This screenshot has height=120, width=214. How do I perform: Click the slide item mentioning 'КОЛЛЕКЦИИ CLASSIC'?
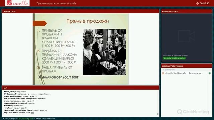[x=59, y=38]
